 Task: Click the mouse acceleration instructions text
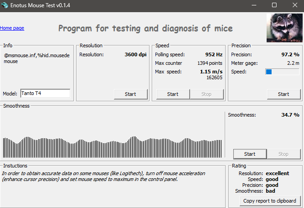click(x=103, y=176)
